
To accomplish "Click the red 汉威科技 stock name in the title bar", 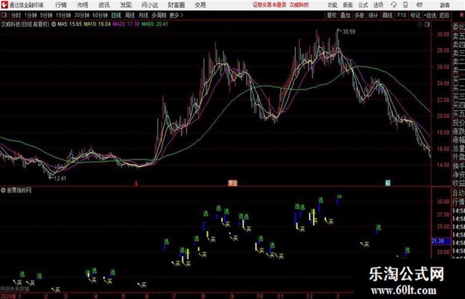I will [299, 5].
